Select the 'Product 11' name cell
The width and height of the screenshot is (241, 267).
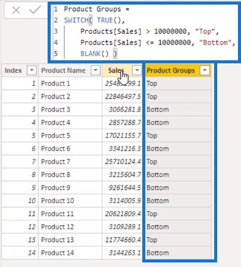[x=70, y=214]
